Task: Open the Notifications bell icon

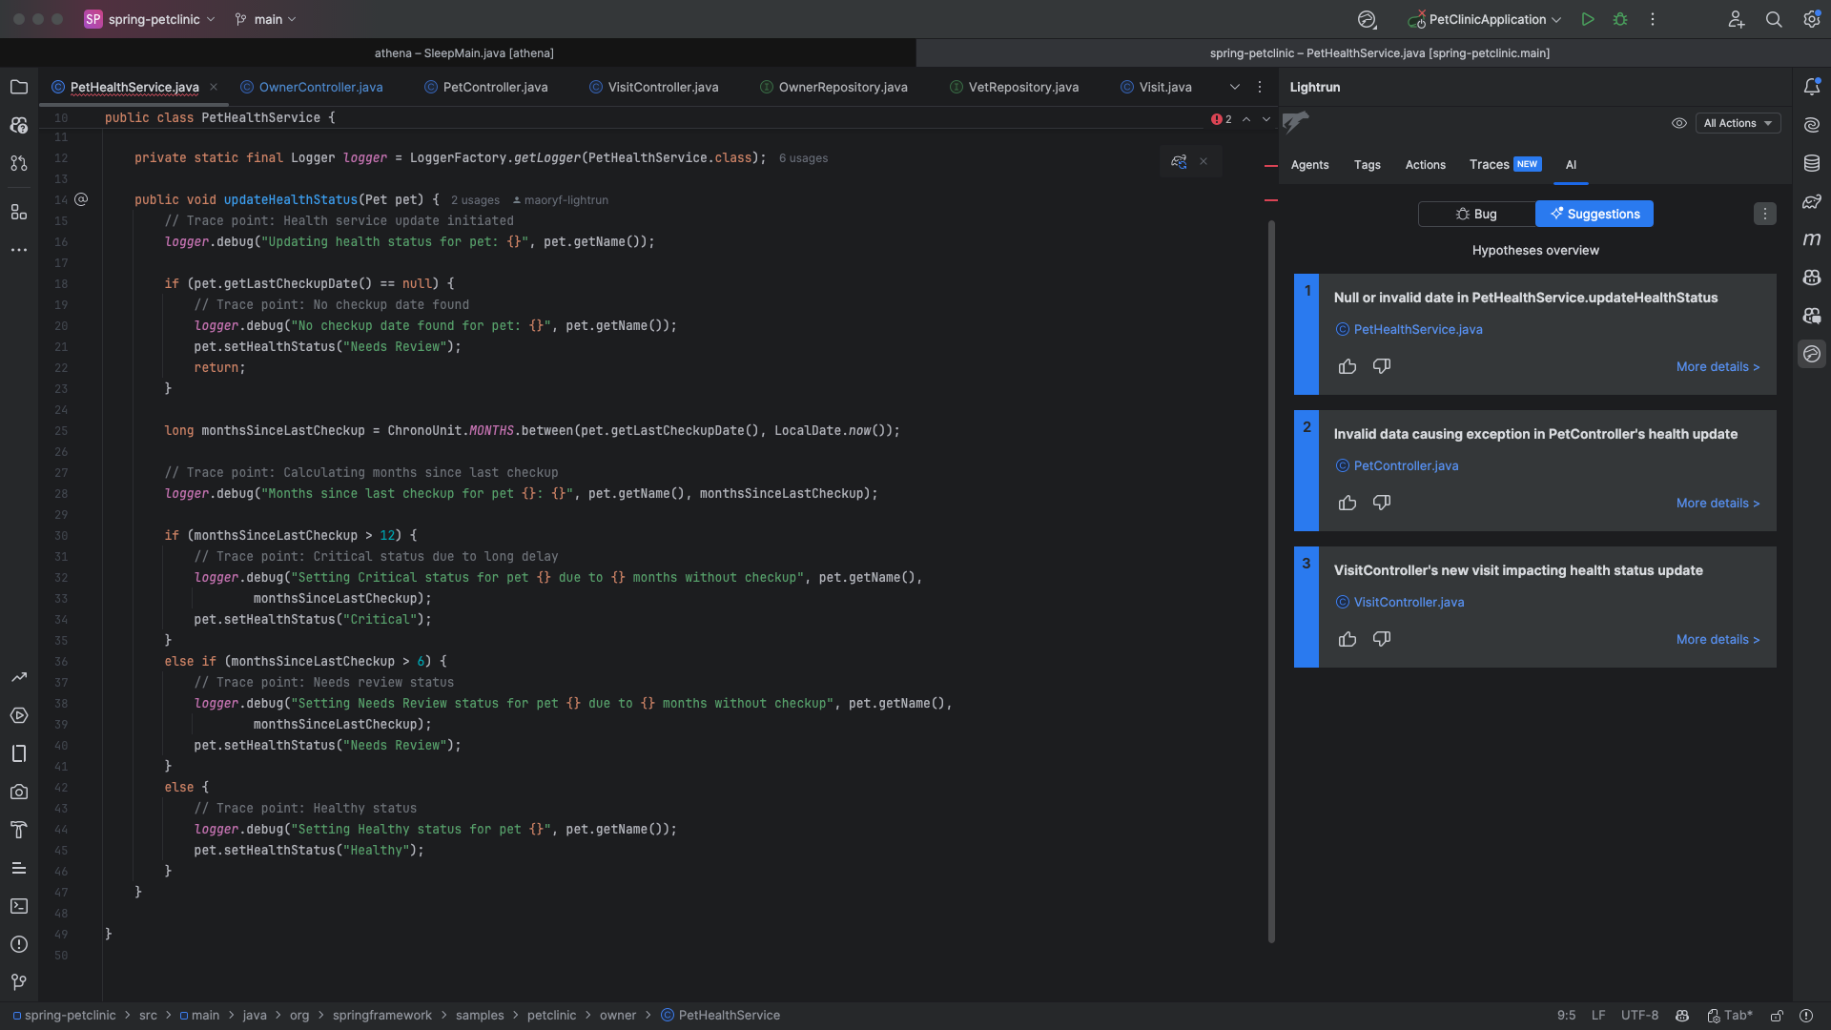Action: click(1813, 86)
